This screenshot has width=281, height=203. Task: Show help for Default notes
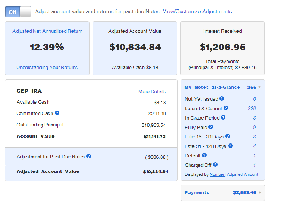tap(204, 155)
